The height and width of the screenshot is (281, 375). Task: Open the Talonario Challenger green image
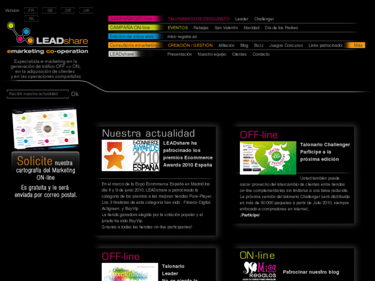268,158
